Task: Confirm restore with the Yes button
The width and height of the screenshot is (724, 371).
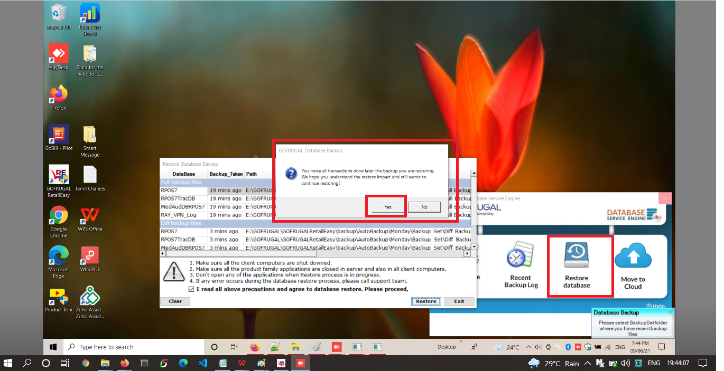Action: [x=388, y=207]
